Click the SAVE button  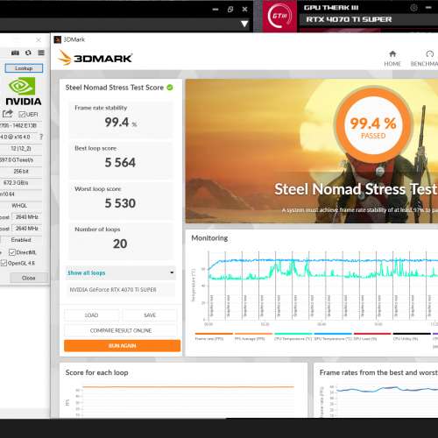[x=150, y=315]
